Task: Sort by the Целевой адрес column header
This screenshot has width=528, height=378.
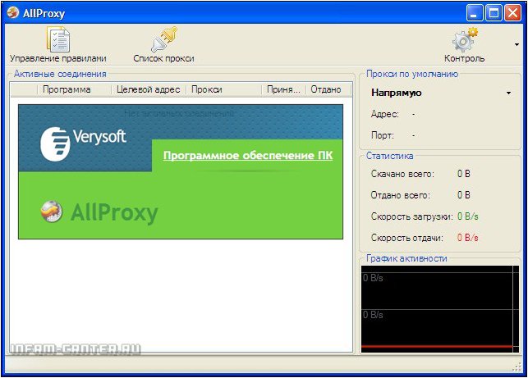Action: pyautogui.click(x=148, y=89)
